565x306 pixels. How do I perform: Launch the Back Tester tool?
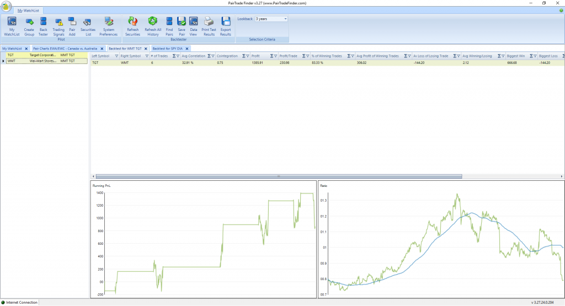43,25
